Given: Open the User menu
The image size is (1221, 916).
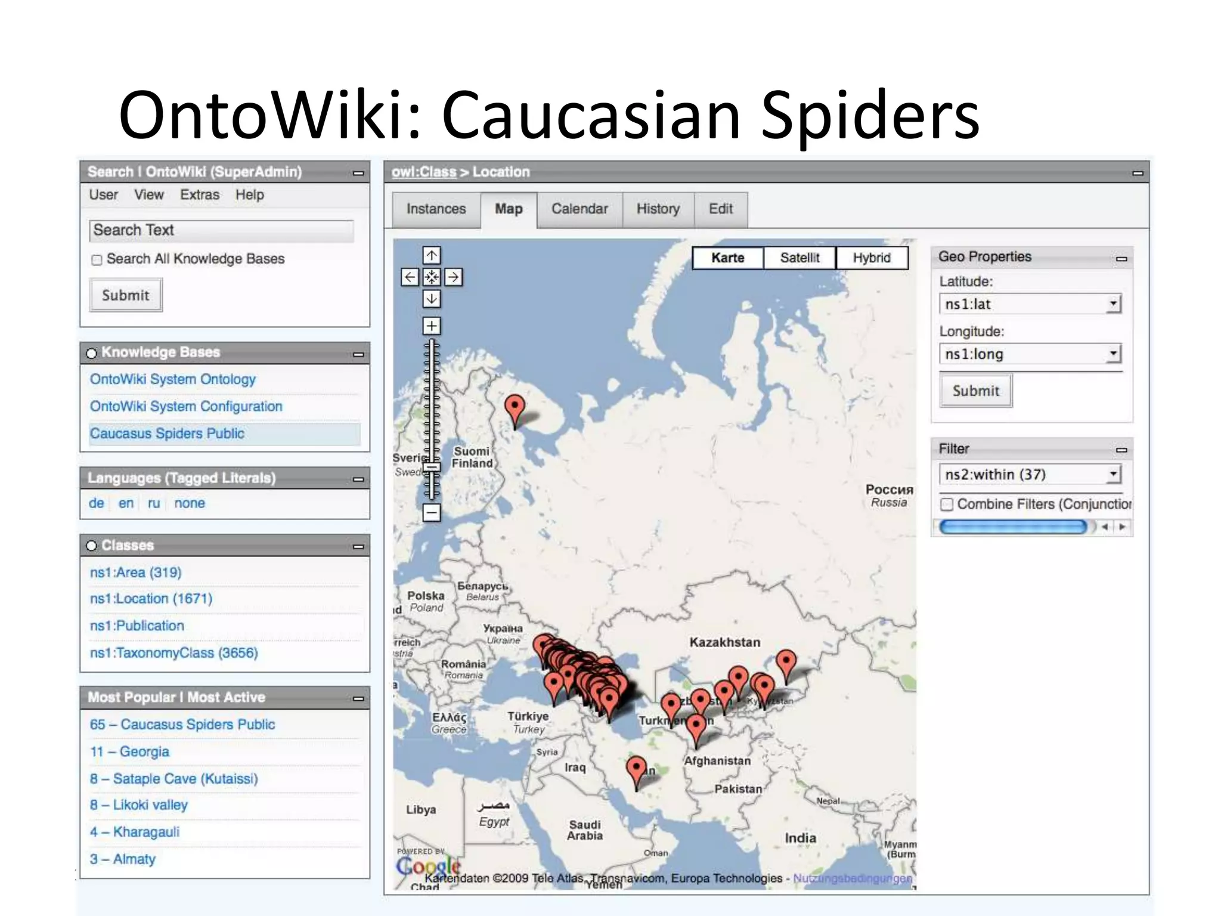Looking at the screenshot, I should tap(103, 195).
